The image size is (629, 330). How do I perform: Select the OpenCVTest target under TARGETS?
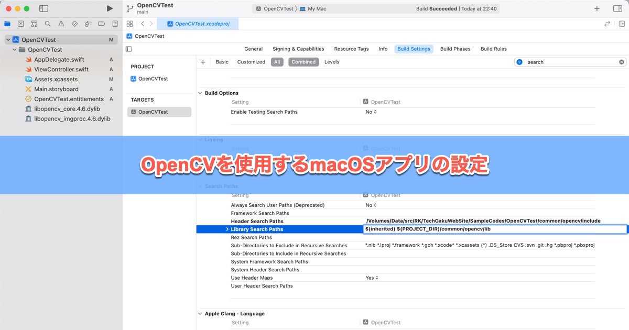[x=159, y=112]
